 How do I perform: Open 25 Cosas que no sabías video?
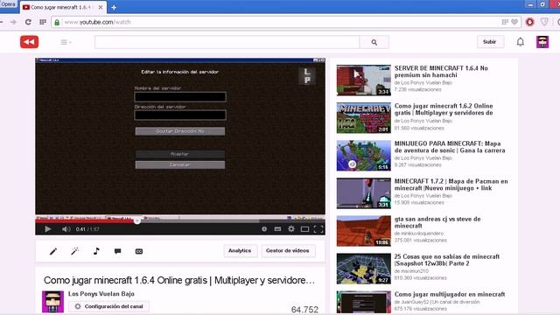pos(447,260)
